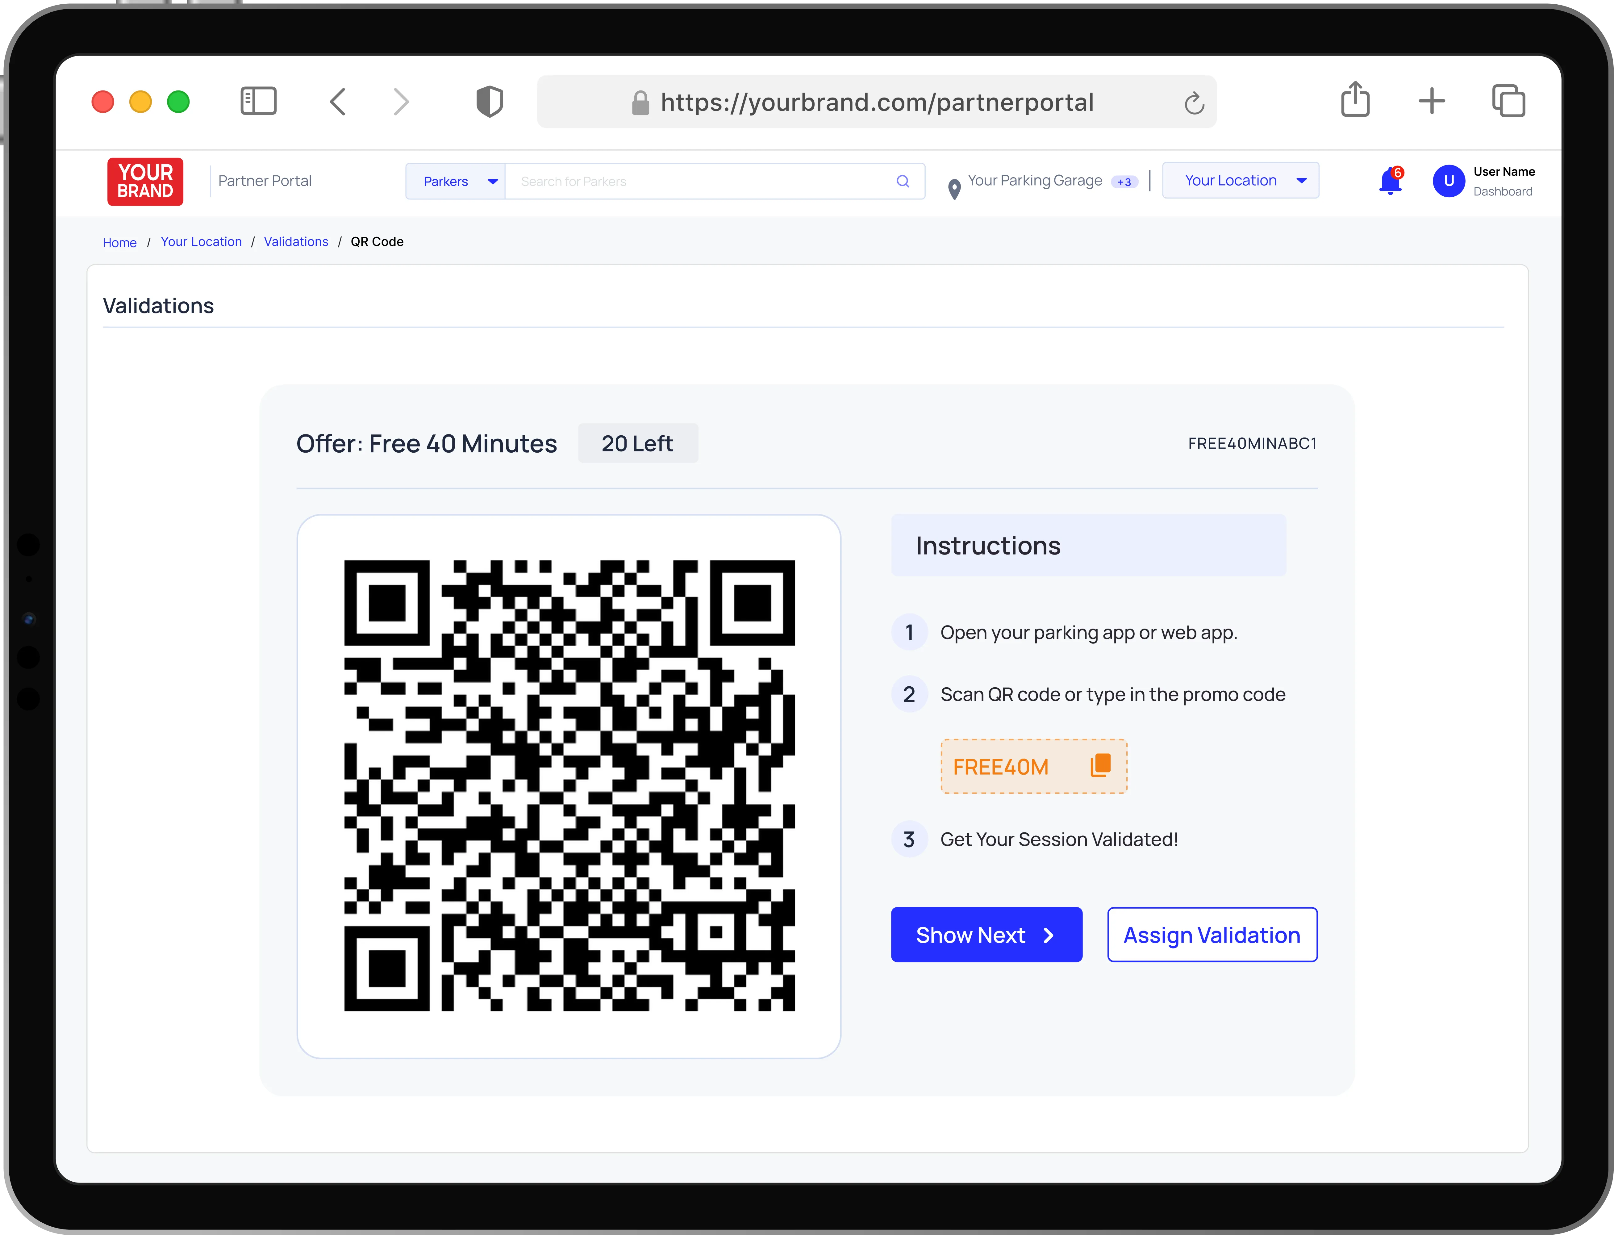Click the search magnifier icon
Image resolution: width=1614 pixels, height=1235 pixels.
903,182
